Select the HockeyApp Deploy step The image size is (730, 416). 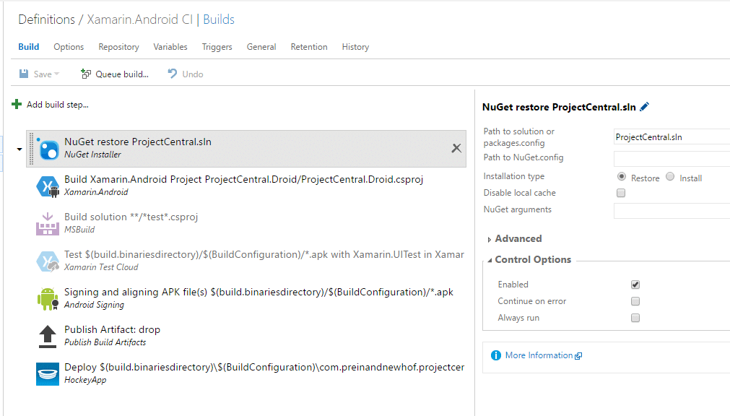(x=247, y=373)
